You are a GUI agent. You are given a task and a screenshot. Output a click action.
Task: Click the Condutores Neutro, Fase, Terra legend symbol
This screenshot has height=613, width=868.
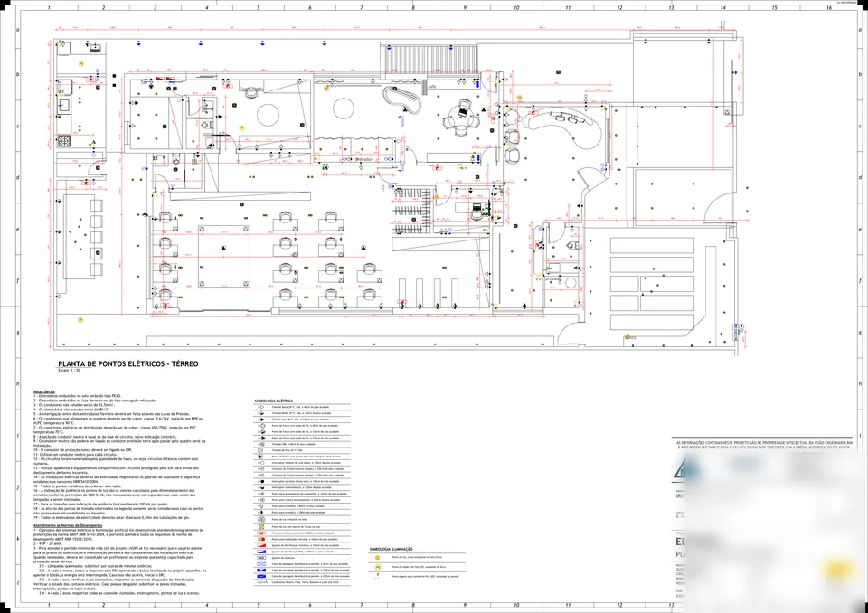click(260, 582)
